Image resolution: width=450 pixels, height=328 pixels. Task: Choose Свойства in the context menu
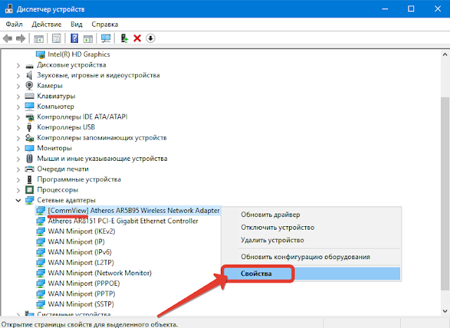point(311,273)
